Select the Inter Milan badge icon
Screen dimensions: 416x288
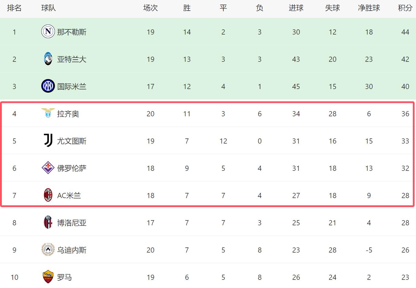tap(48, 86)
